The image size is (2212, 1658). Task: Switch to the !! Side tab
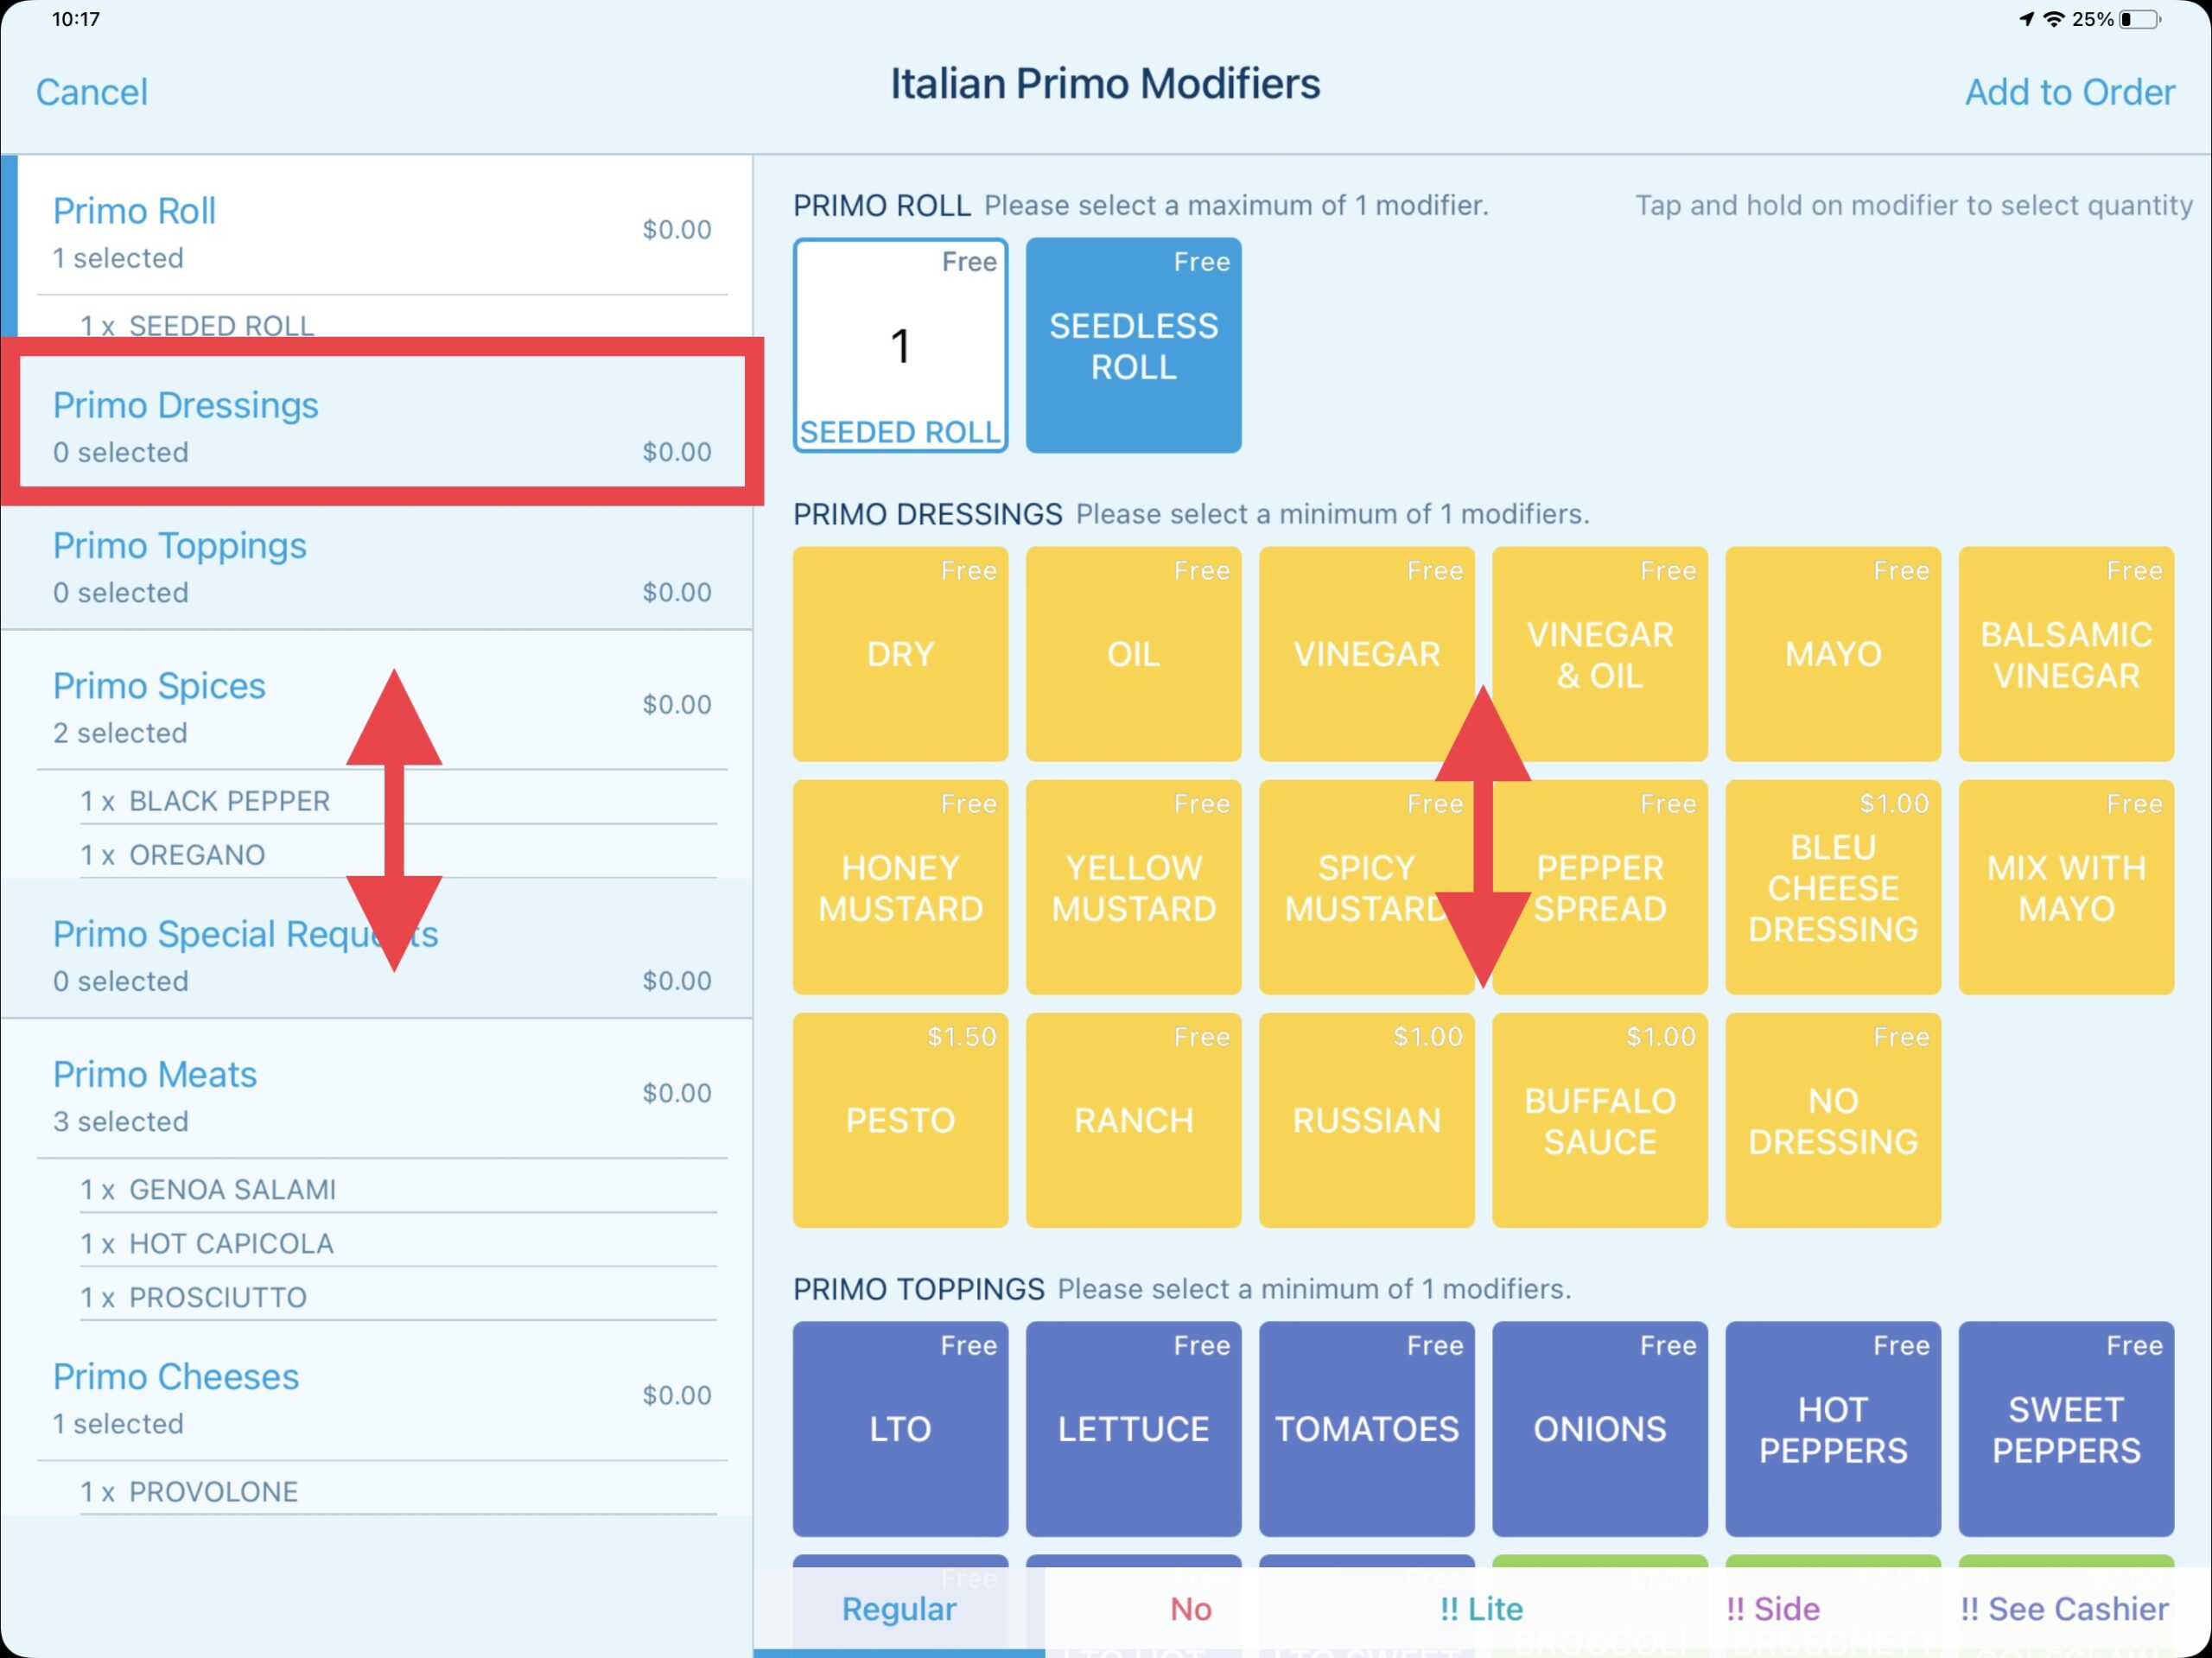1772,1608
